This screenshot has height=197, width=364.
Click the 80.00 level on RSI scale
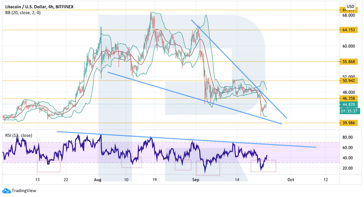click(x=348, y=138)
